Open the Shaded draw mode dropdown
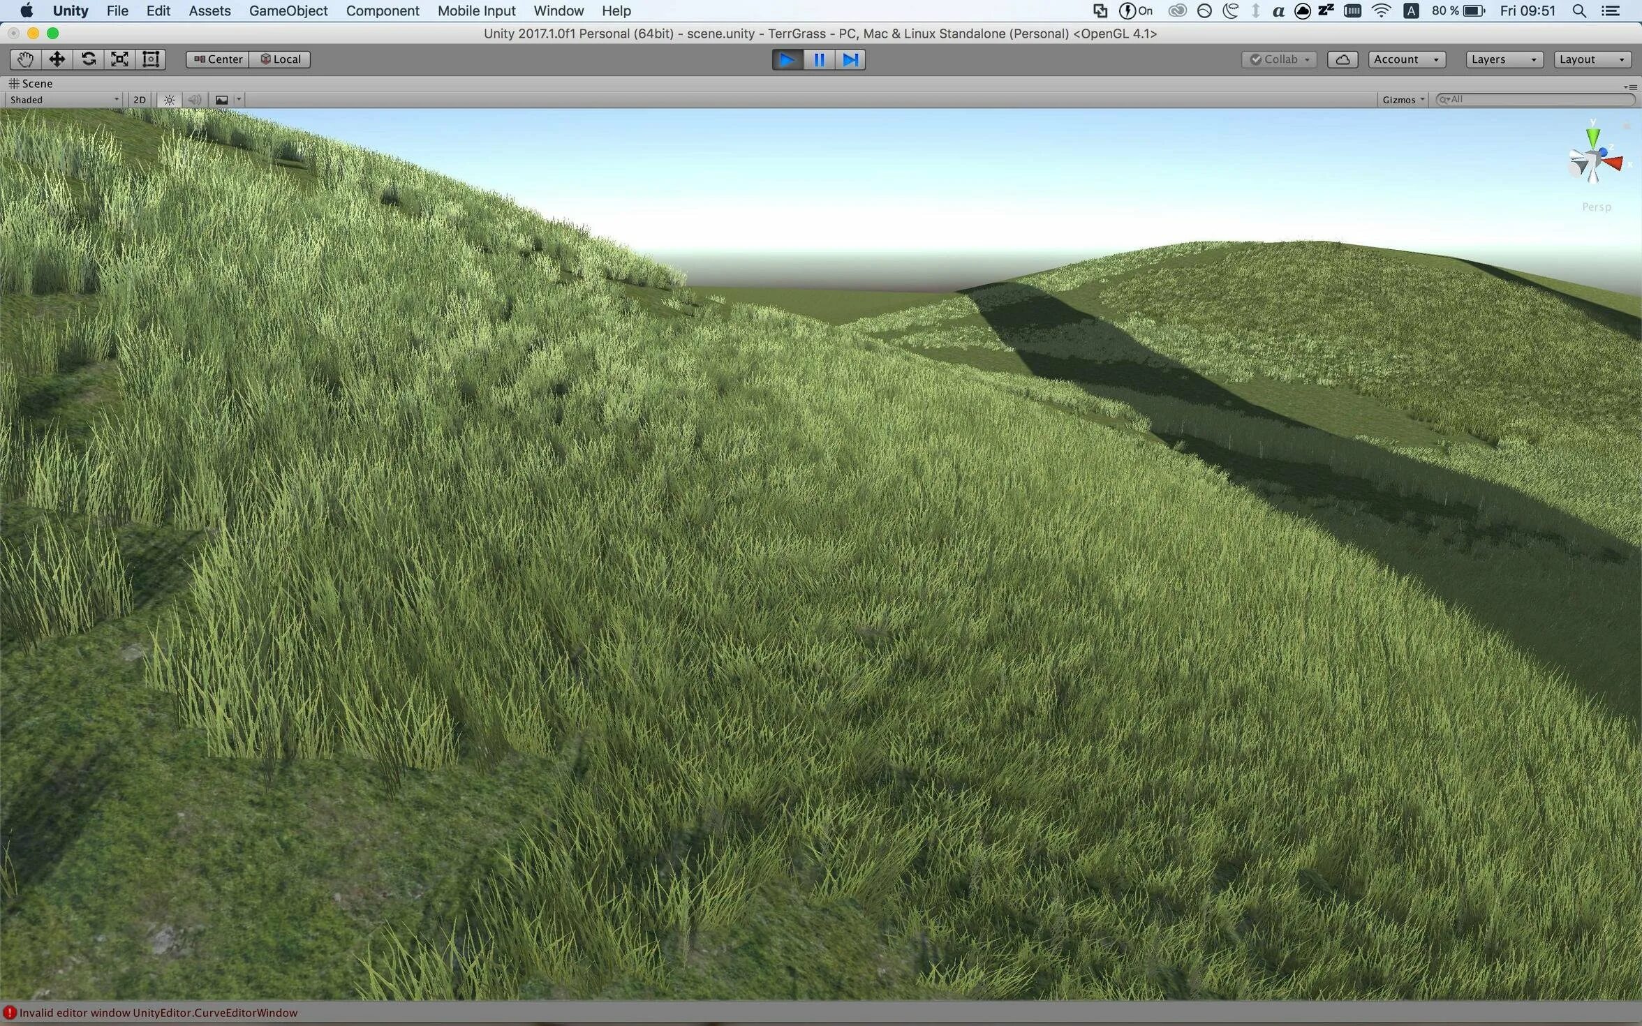Screen dimensions: 1642x1026 tap(64, 100)
